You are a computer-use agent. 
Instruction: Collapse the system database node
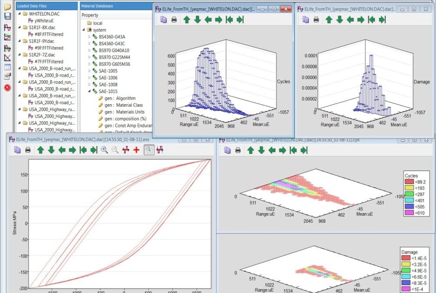click(84, 30)
